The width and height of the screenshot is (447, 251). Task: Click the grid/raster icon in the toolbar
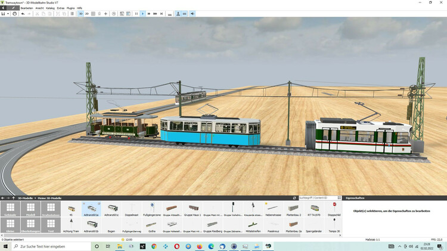[x=93, y=14]
